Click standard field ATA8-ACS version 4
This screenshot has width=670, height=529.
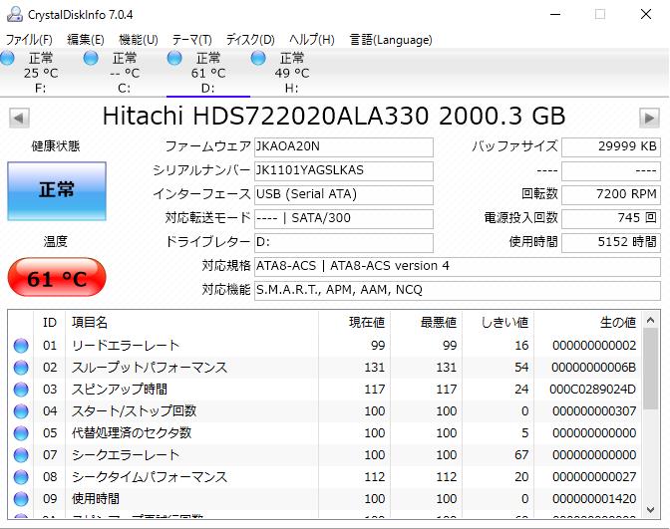(x=458, y=266)
